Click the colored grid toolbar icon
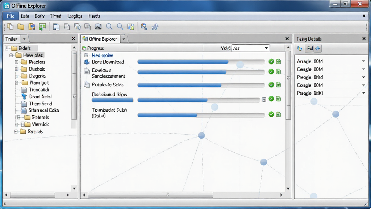Viewport: 371px width, 209px height. click(130, 26)
